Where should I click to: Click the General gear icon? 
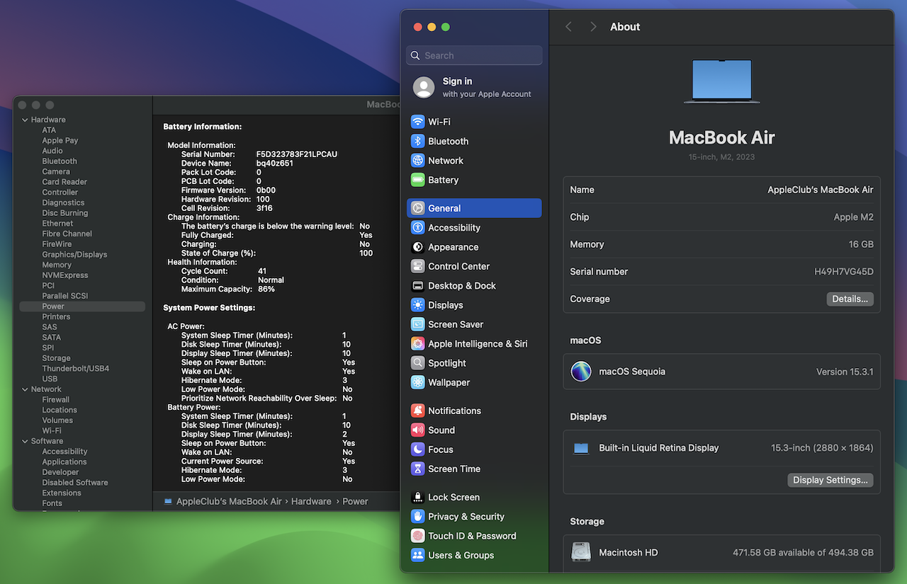click(418, 208)
